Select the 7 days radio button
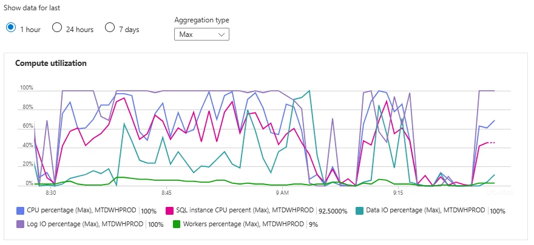Screen dimensions: 534x245 pyautogui.click(x=110, y=28)
